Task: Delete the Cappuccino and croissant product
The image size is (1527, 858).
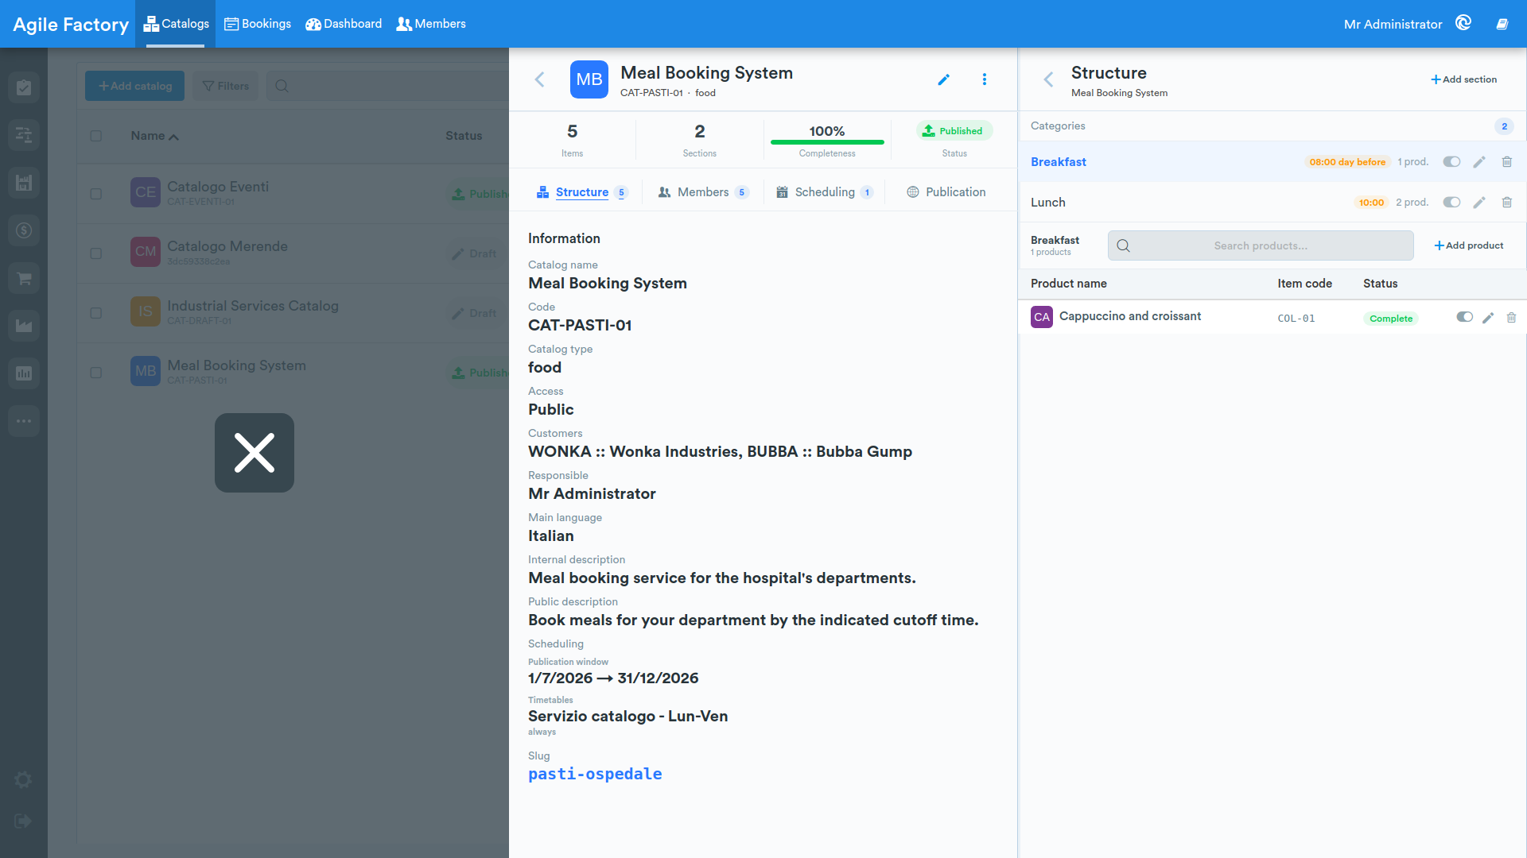Action: [1511, 318]
